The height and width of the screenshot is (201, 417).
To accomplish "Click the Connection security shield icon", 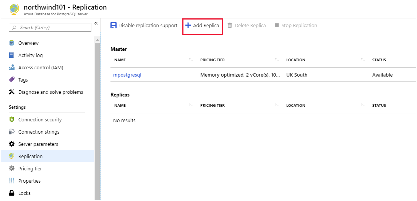I will coord(11,119).
